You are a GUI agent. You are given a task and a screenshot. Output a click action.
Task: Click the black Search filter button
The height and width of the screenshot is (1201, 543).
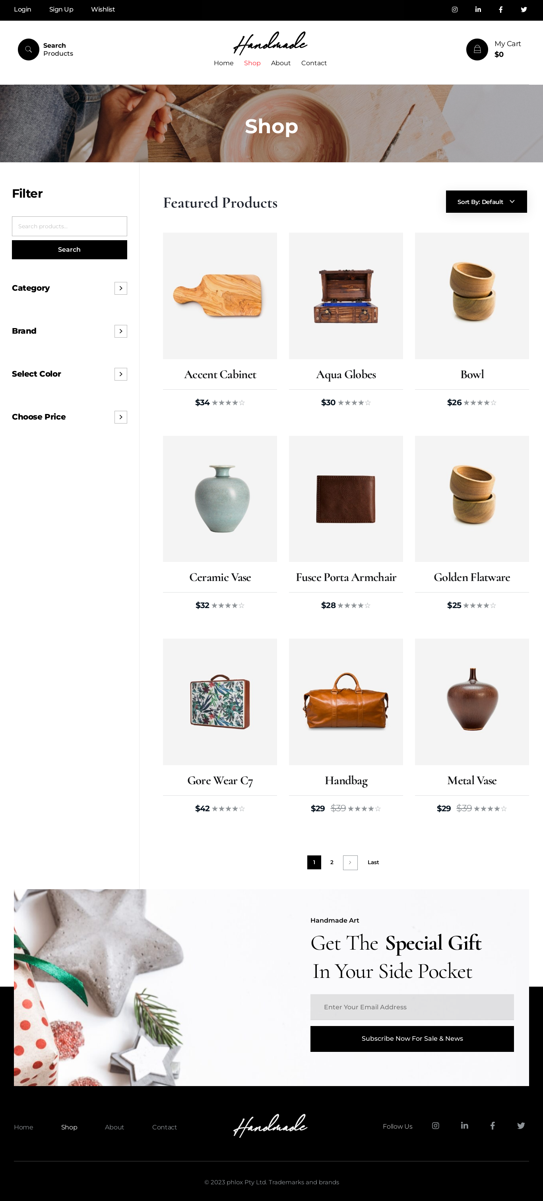[70, 250]
